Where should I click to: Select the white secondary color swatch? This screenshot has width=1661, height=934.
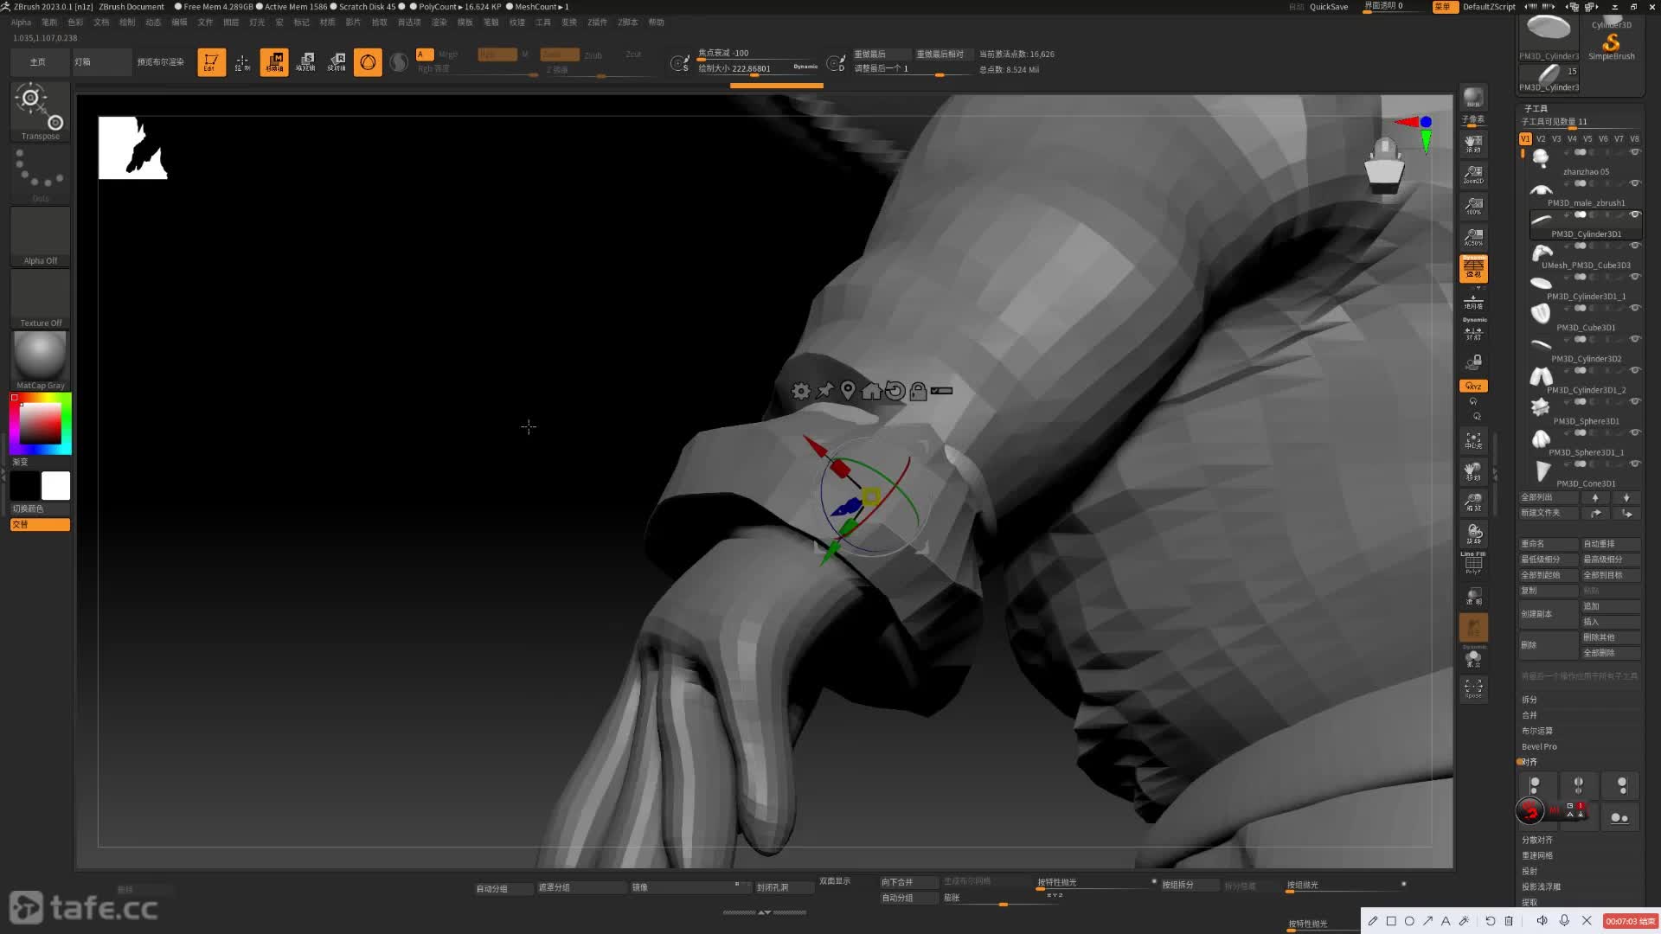(55, 486)
